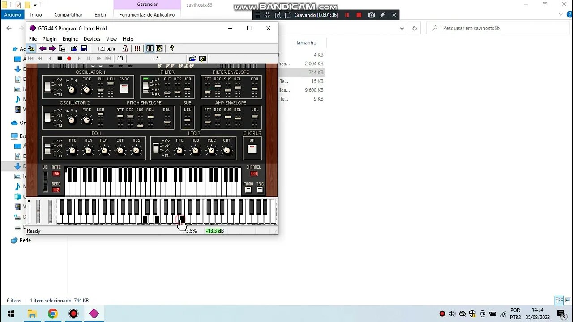Click the Bandicam record icon in the taskbar
This screenshot has height=322, width=573.
point(73,314)
